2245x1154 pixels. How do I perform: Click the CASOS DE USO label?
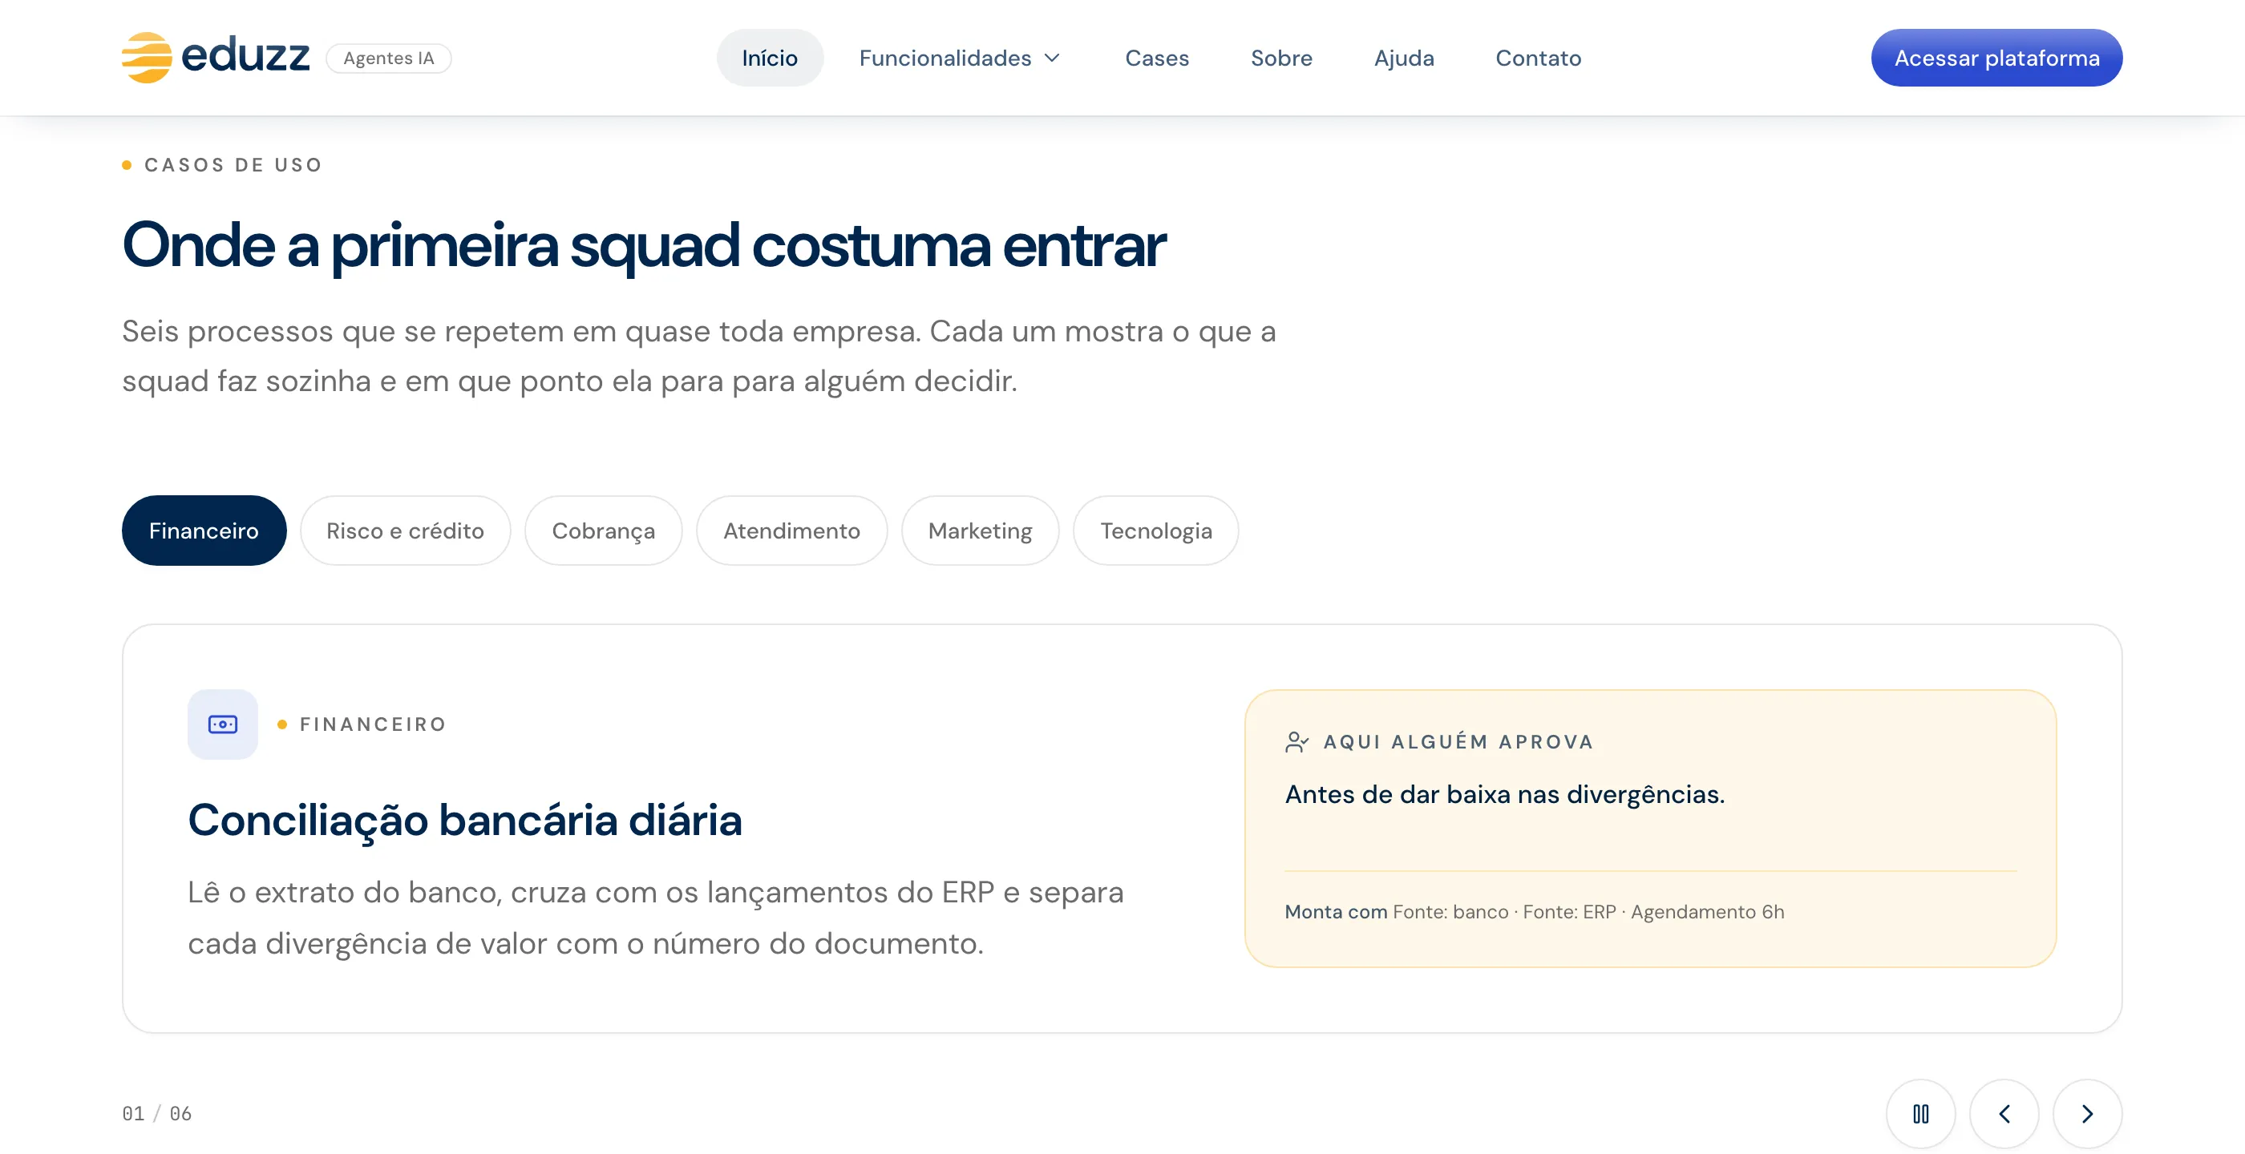[233, 164]
